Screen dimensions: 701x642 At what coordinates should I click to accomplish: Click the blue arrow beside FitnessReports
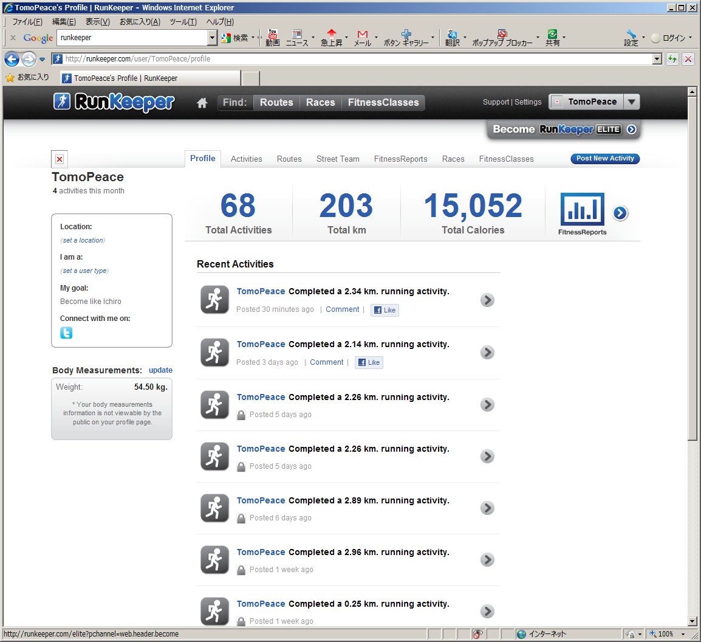click(x=620, y=213)
